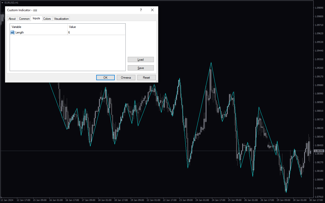
Task: Click the 30 Jan 17:00 time label
Action: pyautogui.click(x=316, y=200)
